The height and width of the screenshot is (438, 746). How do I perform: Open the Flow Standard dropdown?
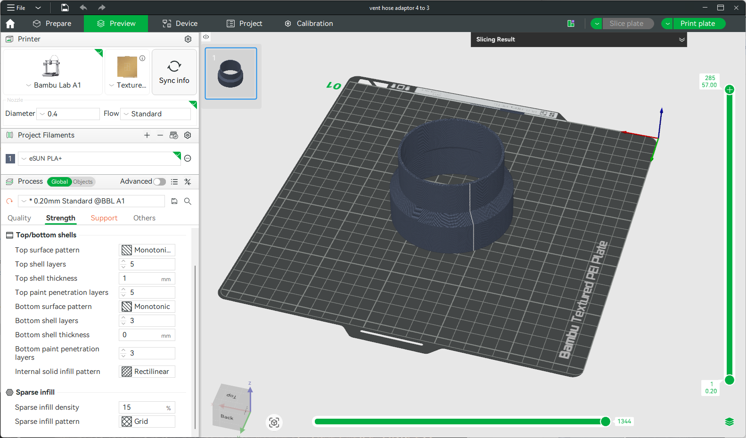click(156, 114)
